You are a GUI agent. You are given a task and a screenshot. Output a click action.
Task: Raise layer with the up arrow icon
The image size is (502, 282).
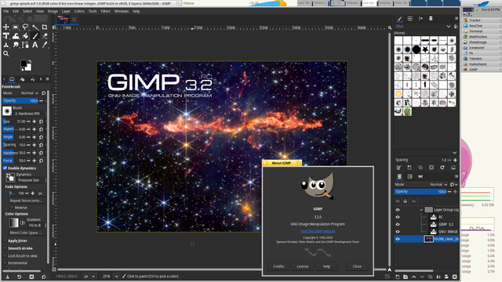tap(414, 277)
